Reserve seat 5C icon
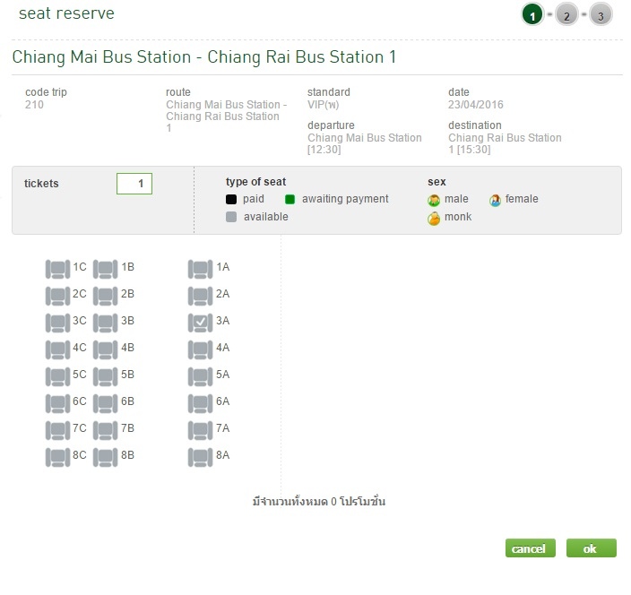The height and width of the screenshot is (595, 631). click(x=57, y=375)
